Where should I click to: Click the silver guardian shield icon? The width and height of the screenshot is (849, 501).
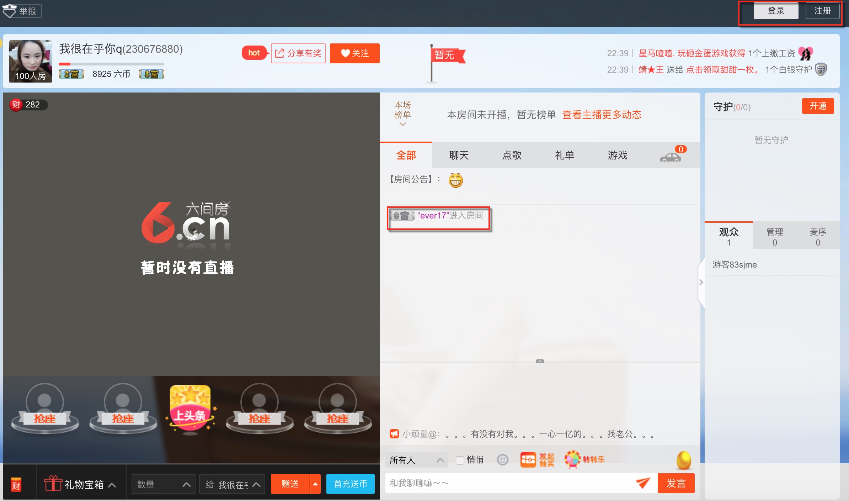[x=821, y=69]
